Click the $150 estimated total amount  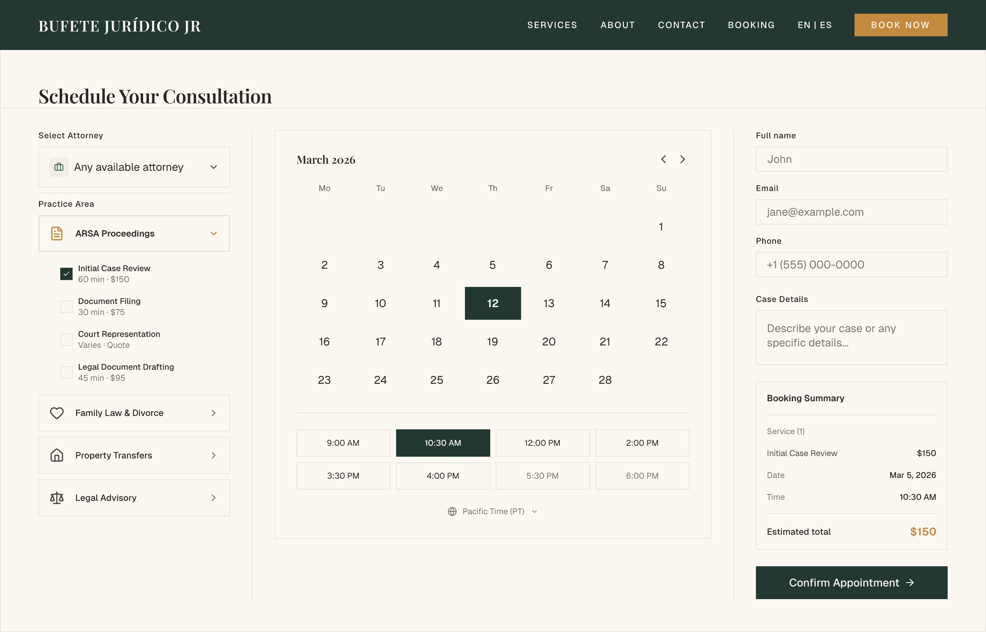point(923,532)
